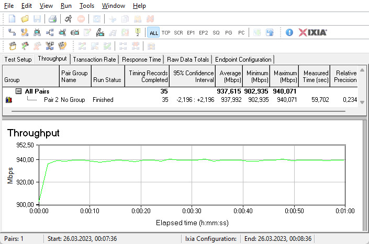Click the Print toolbar icon

[x=52, y=19]
